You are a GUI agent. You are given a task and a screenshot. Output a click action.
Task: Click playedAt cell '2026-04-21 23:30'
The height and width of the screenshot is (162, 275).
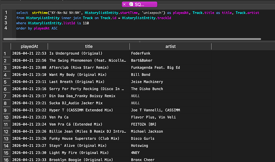[29, 153]
